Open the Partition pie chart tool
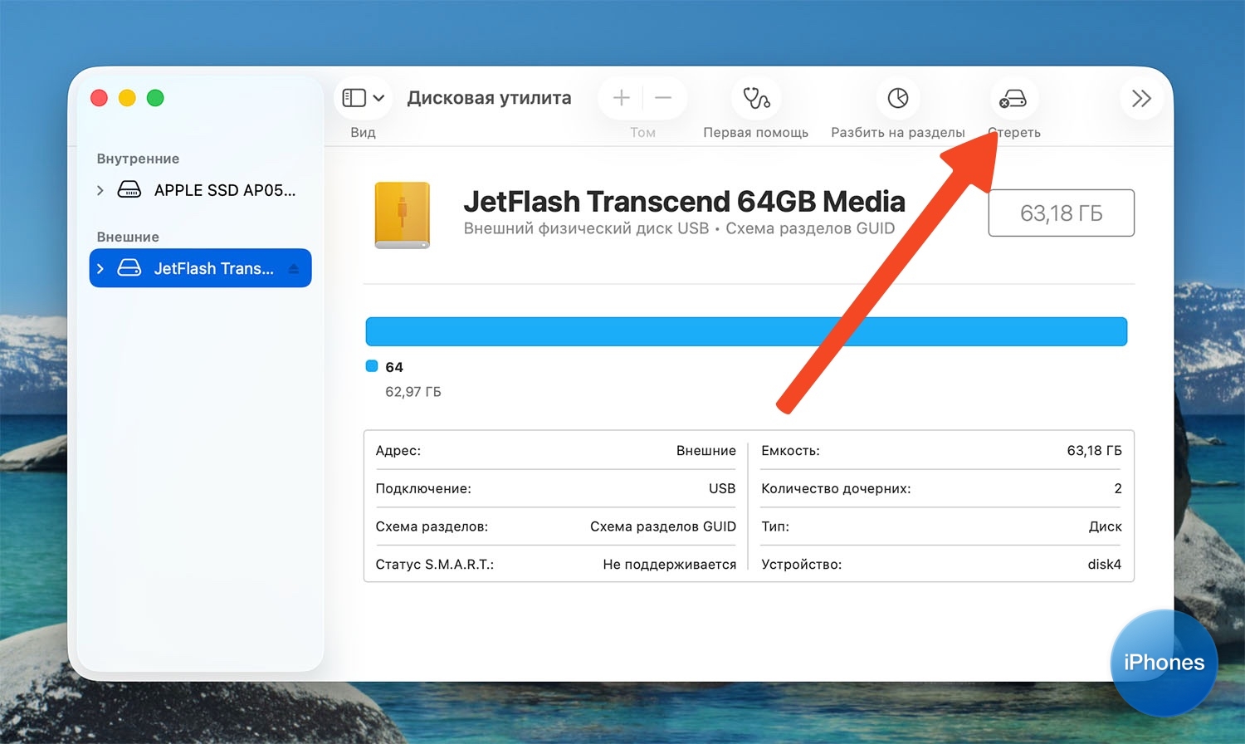The image size is (1245, 744). pos(898,98)
